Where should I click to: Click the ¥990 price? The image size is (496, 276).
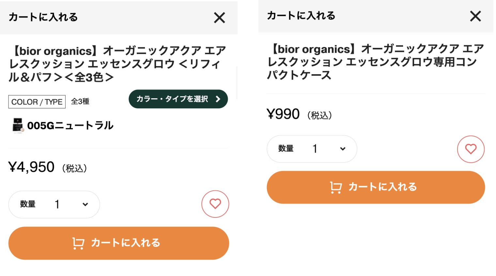click(x=283, y=114)
